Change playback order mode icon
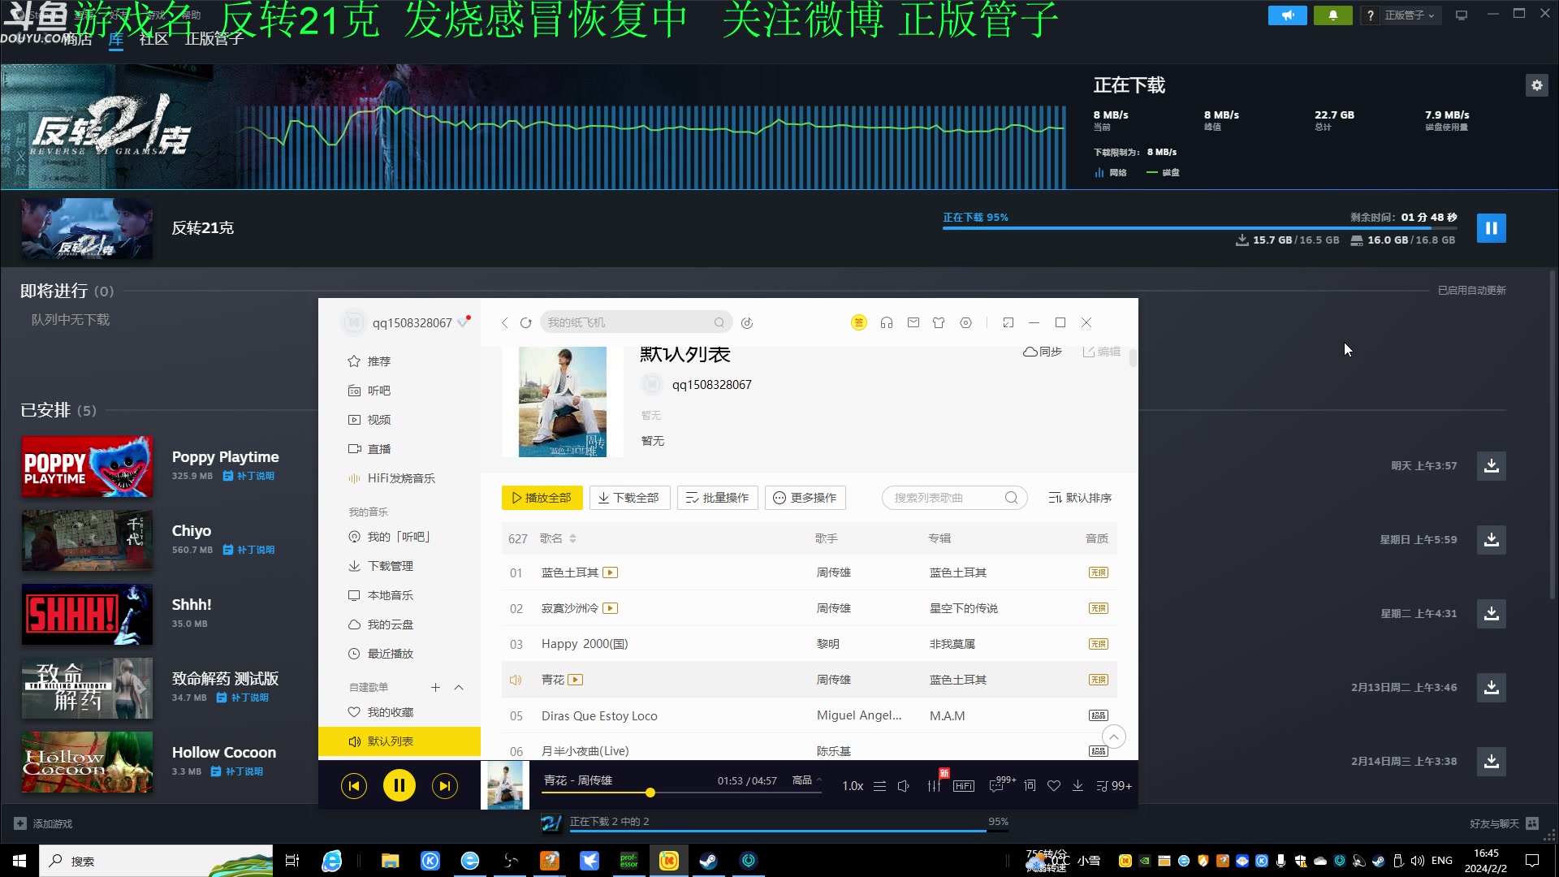Screen dimensions: 1559x877 point(880,786)
